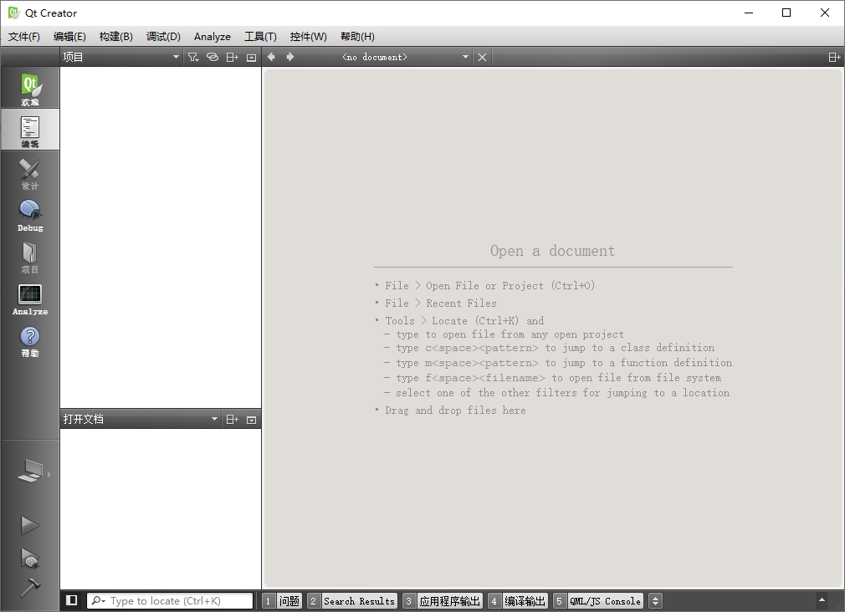Show the QML/JS Console pane
This screenshot has width=845, height=612.
598,600
